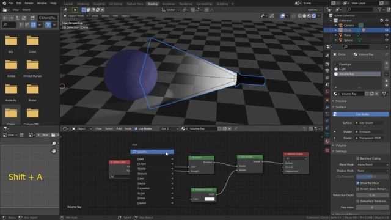Click the add material slot plus icon
Image resolution: width=391 pixels, height=220 pixels.
coord(386,64)
